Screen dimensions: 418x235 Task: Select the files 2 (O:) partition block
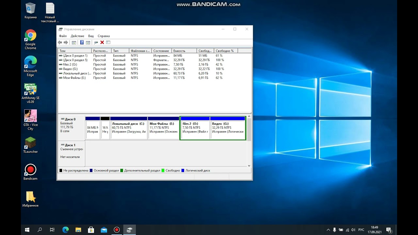coord(195,128)
